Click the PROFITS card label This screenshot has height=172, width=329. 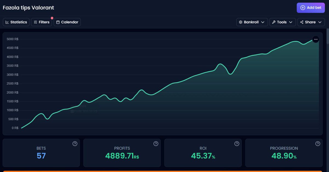[x=122, y=148]
